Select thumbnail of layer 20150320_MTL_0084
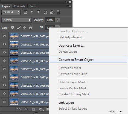 (14, 102)
